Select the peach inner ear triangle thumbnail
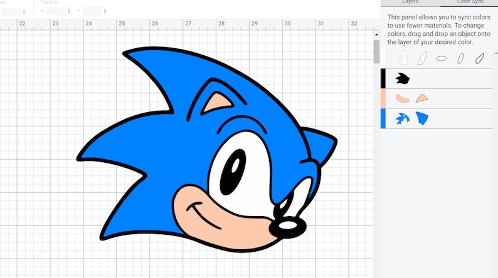498x278 pixels. (x=422, y=98)
